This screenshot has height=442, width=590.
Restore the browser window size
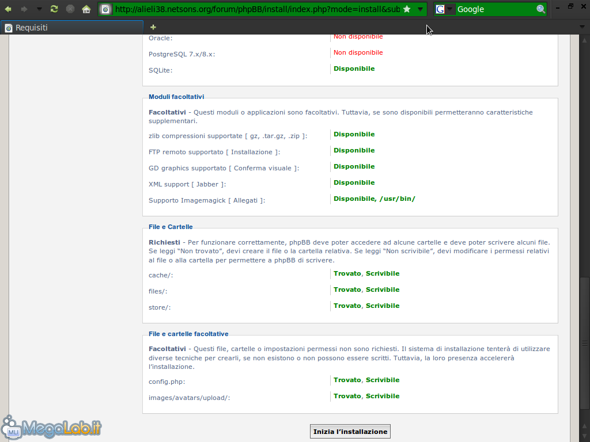[570, 6]
